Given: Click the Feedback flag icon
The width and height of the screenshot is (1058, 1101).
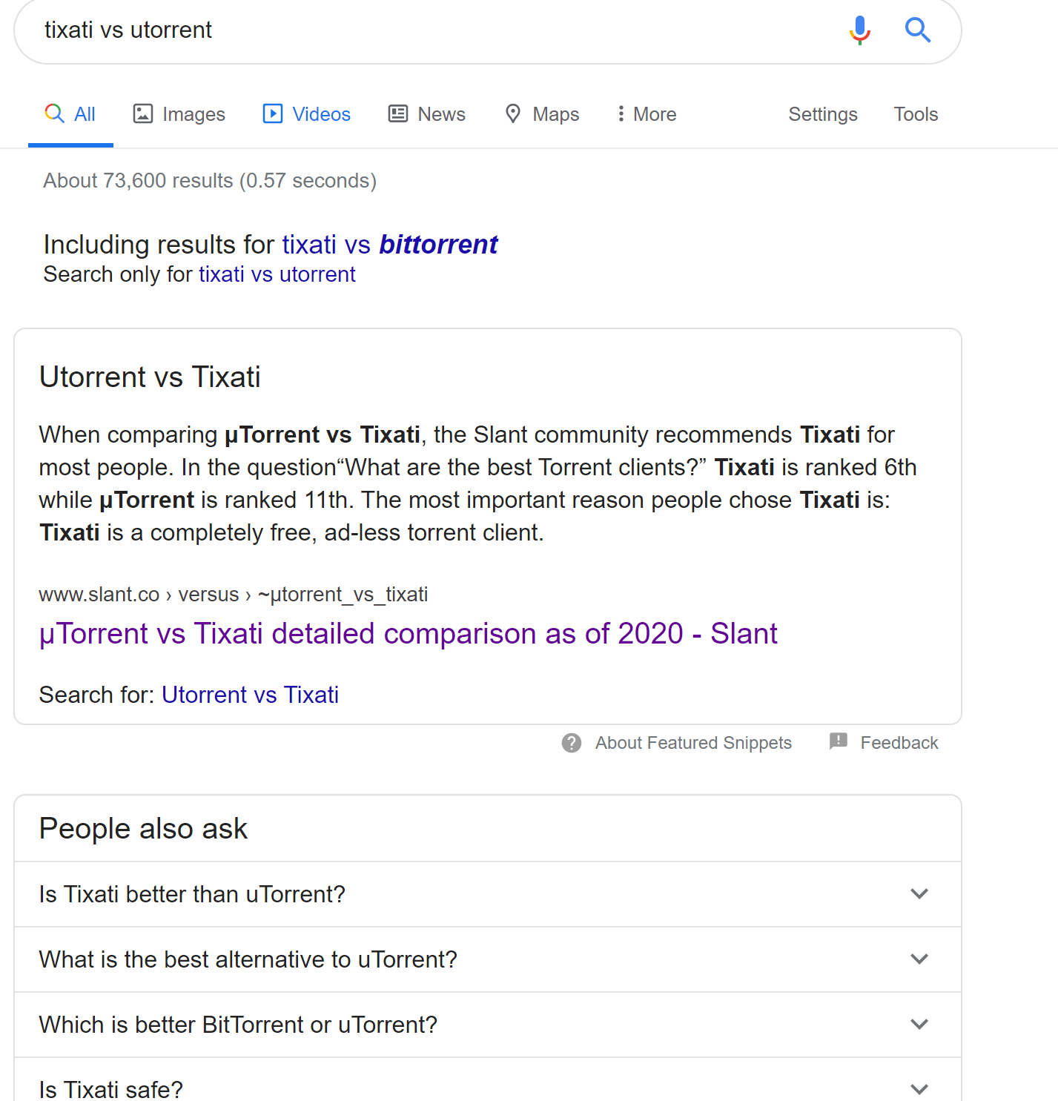Looking at the screenshot, I should (x=839, y=741).
